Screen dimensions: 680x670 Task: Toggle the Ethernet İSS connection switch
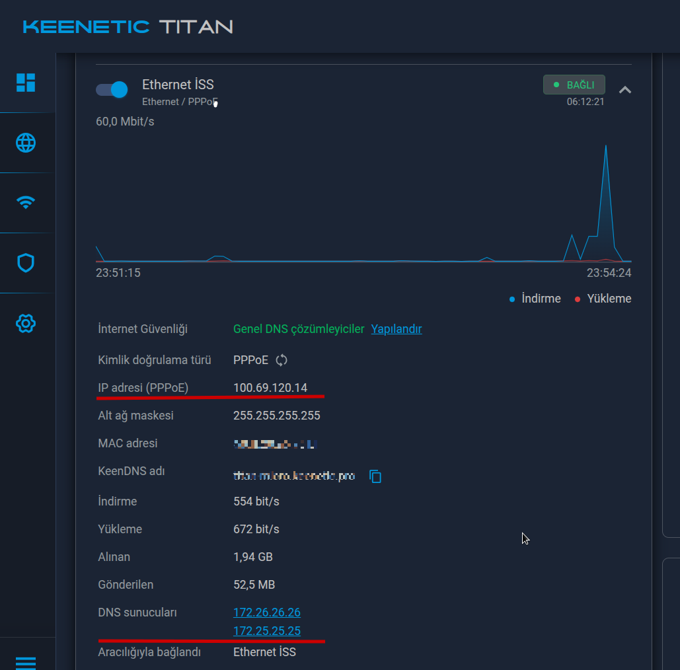(112, 90)
